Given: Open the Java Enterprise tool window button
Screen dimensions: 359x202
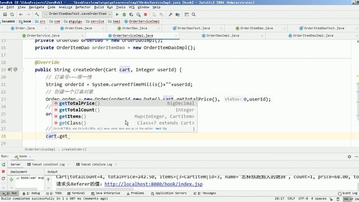Looking at the screenshot, I should pos(105,193).
